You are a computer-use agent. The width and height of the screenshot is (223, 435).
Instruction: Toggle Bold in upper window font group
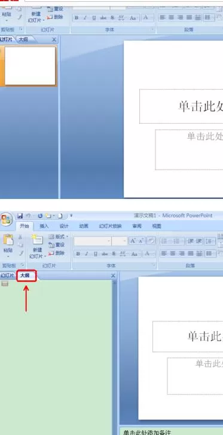[77, 18]
